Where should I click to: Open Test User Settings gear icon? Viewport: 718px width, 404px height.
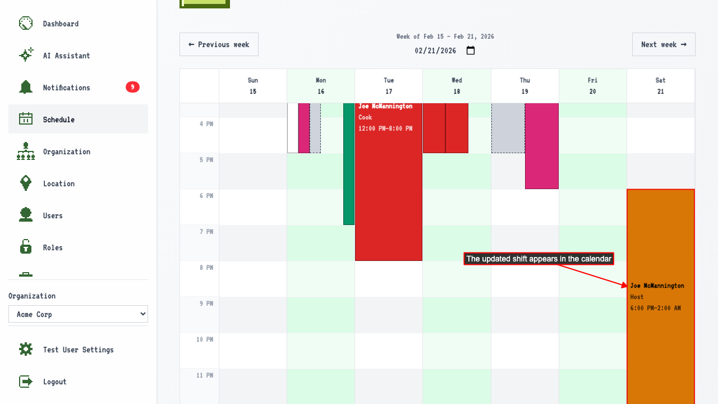pyautogui.click(x=26, y=350)
